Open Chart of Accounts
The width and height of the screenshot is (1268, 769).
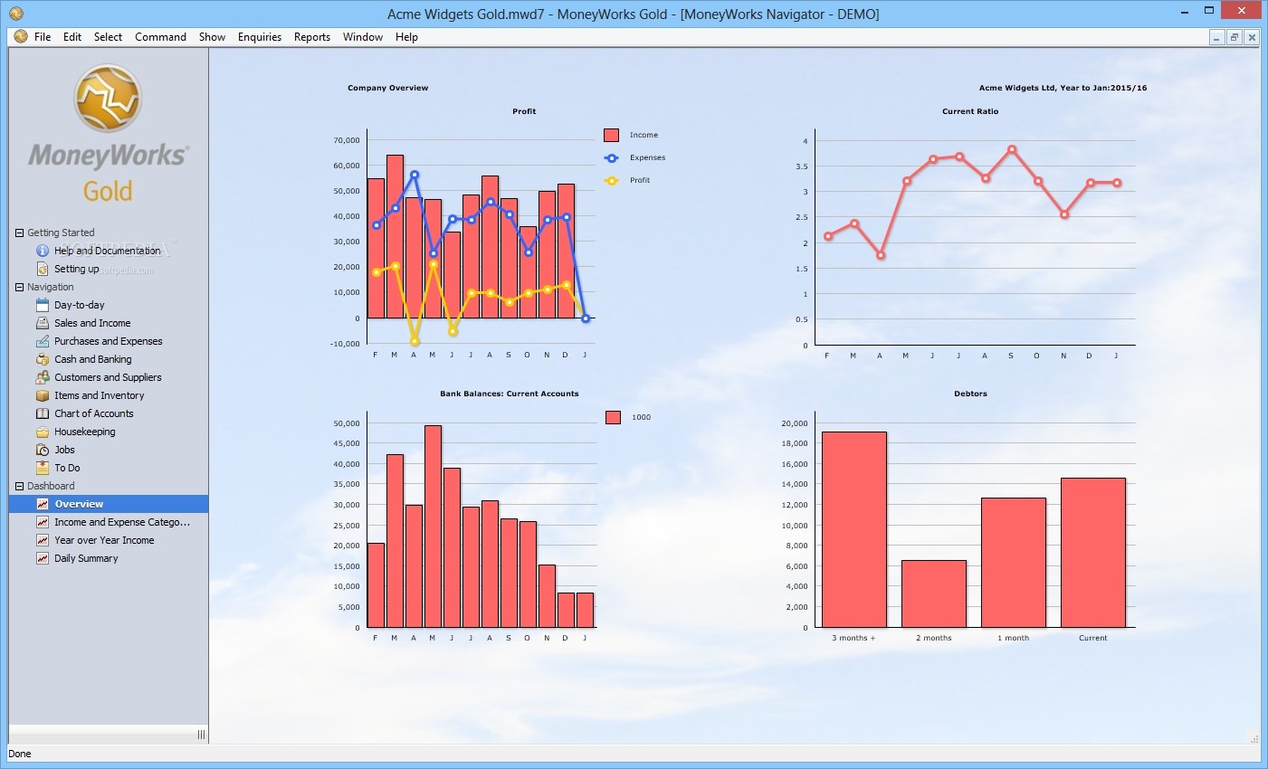pyautogui.click(x=94, y=413)
